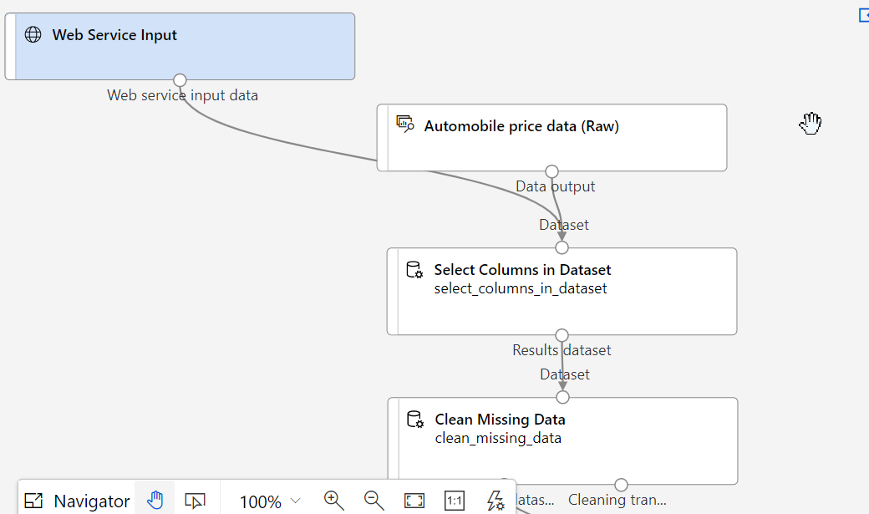Click the Data output port of Automobile data
Image resolution: width=869 pixels, height=514 pixels.
point(551,171)
